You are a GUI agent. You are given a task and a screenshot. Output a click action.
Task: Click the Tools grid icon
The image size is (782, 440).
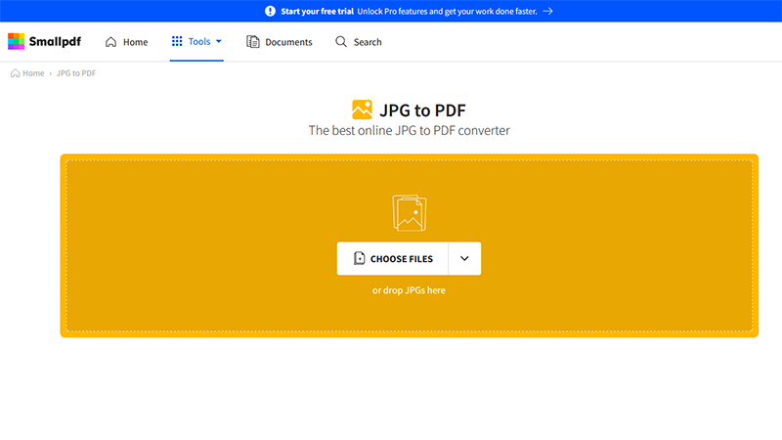coord(177,42)
